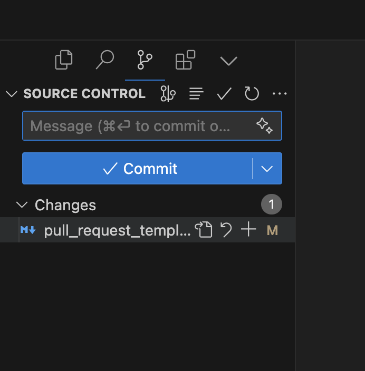
Task: Refresh the source control panel
Action: [x=252, y=94]
